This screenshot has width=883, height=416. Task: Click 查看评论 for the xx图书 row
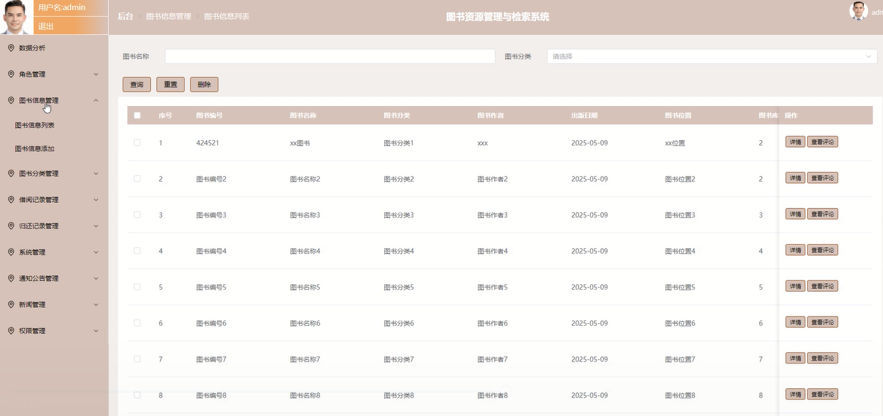point(822,142)
